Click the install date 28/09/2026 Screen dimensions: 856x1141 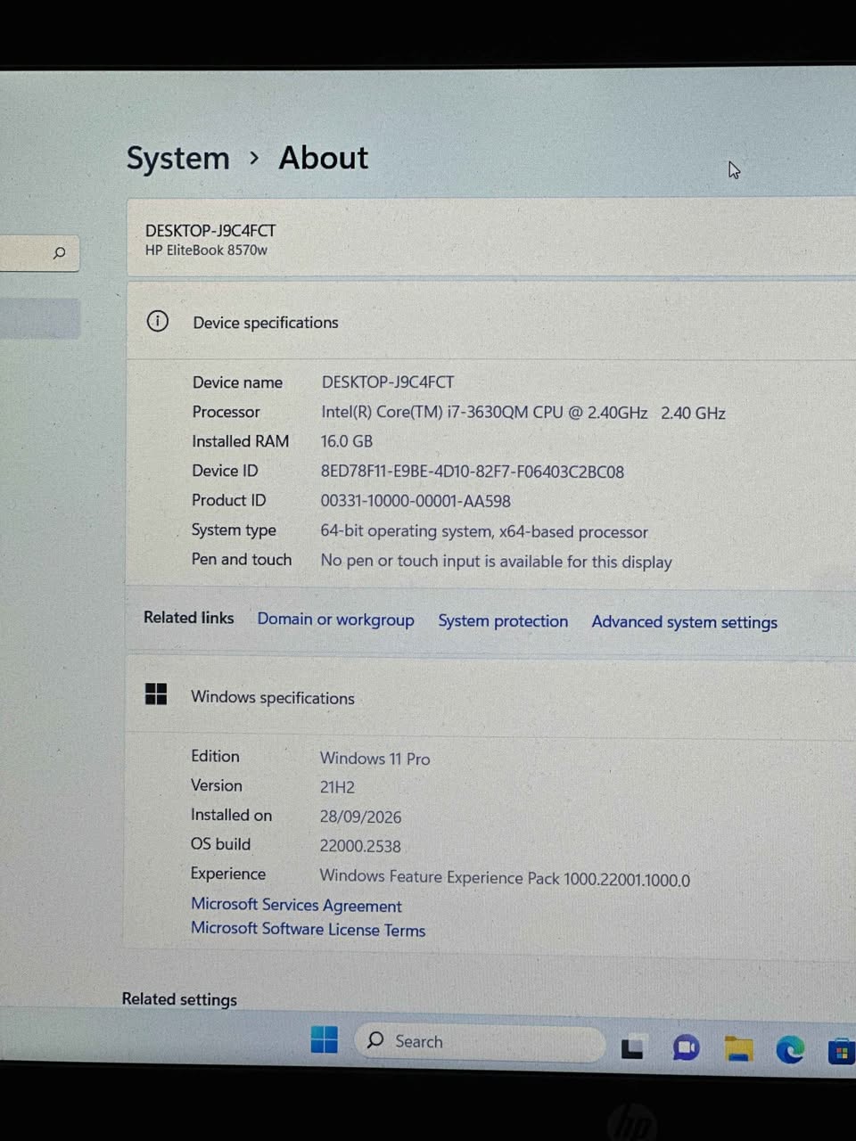(360, 817)
